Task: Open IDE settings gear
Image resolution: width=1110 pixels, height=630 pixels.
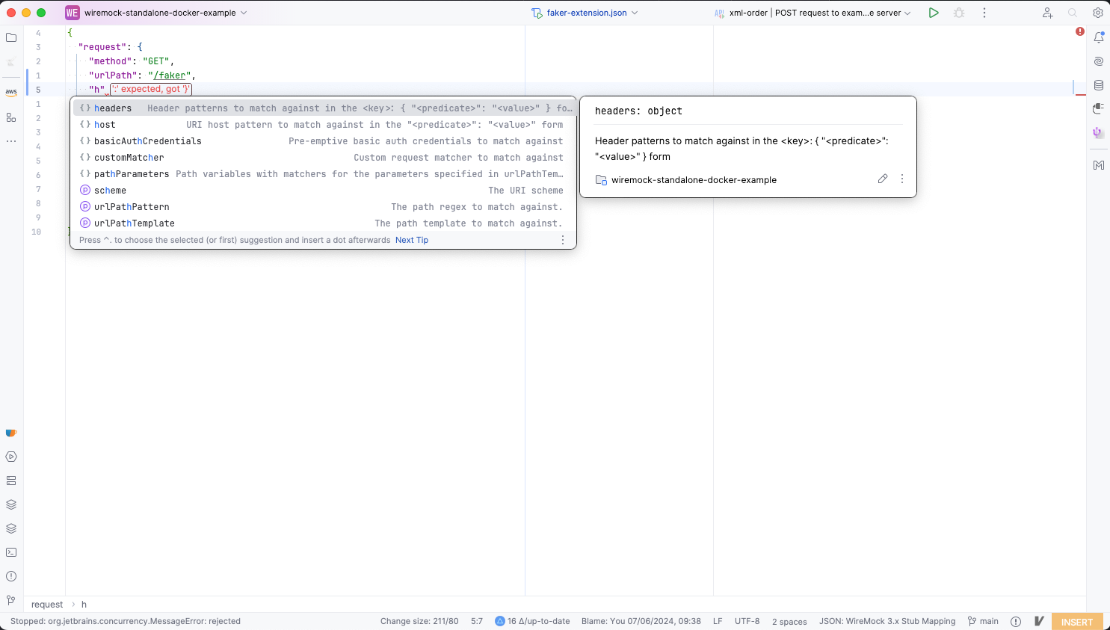Action: [1098, 13]
